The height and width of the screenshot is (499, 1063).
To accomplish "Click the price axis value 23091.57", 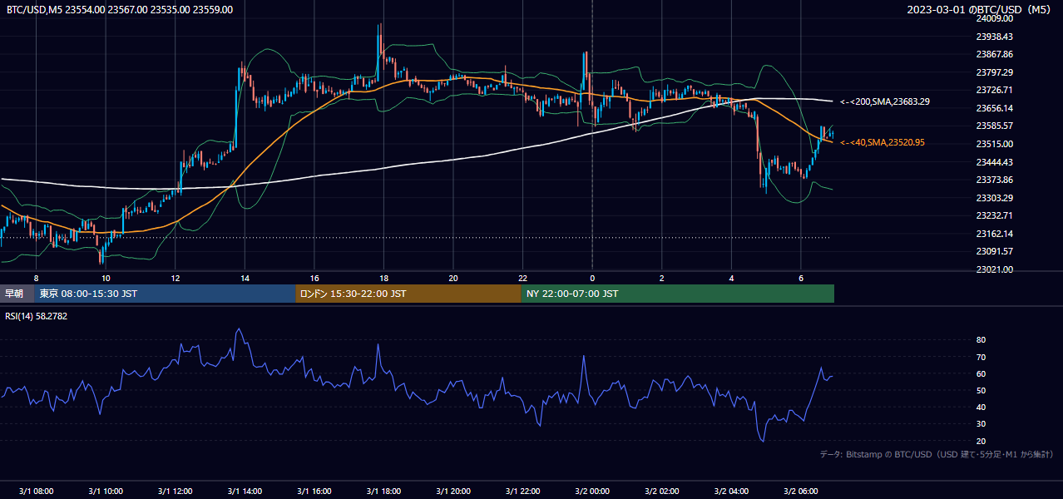I will pyautogui.click(x=994, y=251).
